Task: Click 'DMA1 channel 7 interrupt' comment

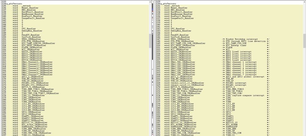Action: pos(241,74)
